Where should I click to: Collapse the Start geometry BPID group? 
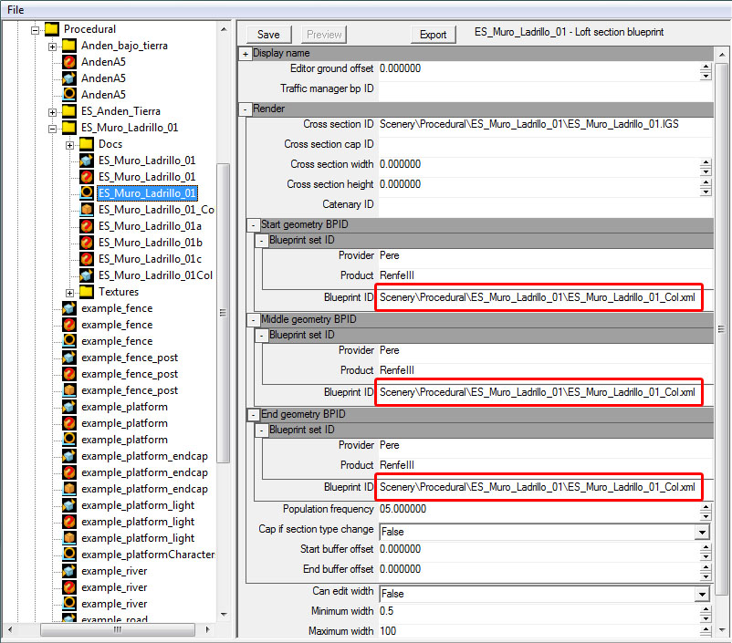pos(254,224)
